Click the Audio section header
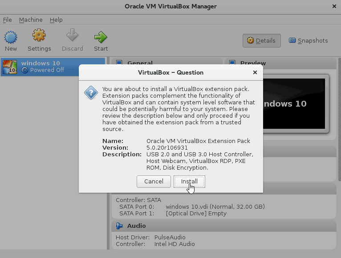This screenshot has height=258, width=341. coord(224,226)
